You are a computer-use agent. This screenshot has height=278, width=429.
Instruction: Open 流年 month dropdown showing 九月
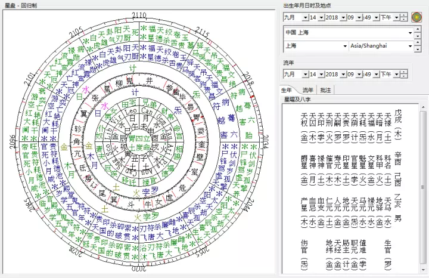tap(305, 75)
